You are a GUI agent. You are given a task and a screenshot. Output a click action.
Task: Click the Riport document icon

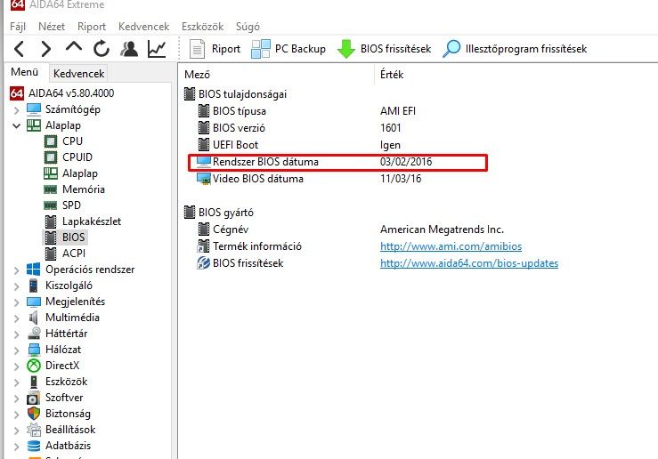[197, 49]
